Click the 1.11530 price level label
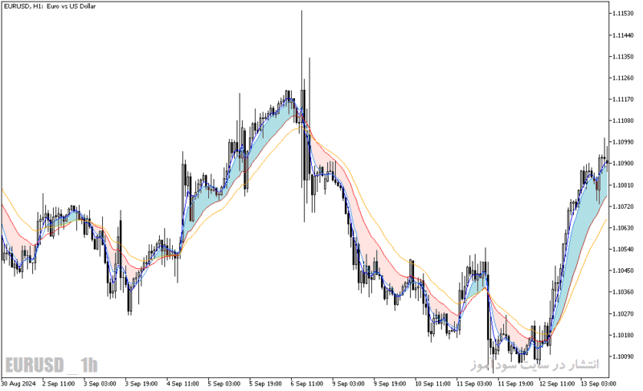Viewport: 643px width, 391px height. coord(623,14)
